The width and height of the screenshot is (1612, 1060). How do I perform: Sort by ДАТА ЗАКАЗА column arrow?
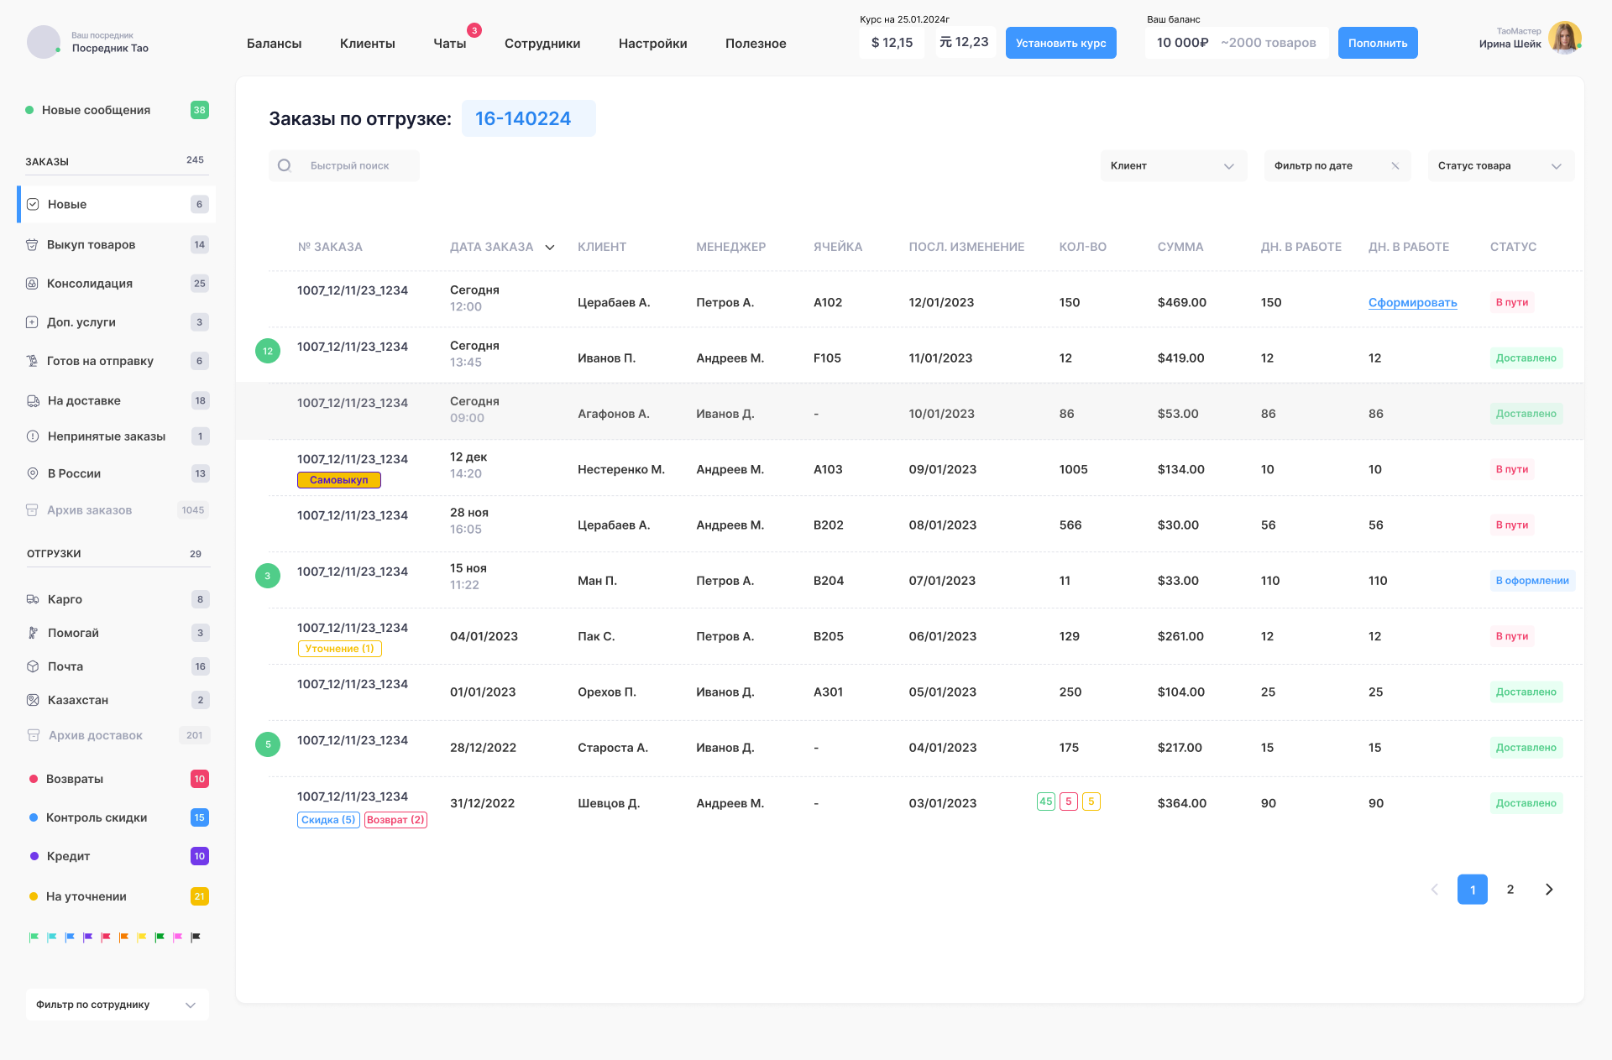(550, 248)
